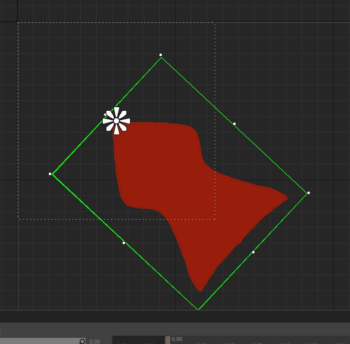Grab the upper-right edge midpoint handle
This screenshot has width=350, height=344.
[235, 124]
